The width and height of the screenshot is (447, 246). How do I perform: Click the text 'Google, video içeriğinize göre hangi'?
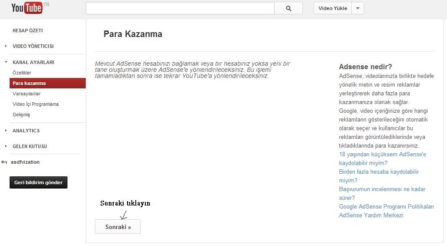pos(383,111)
